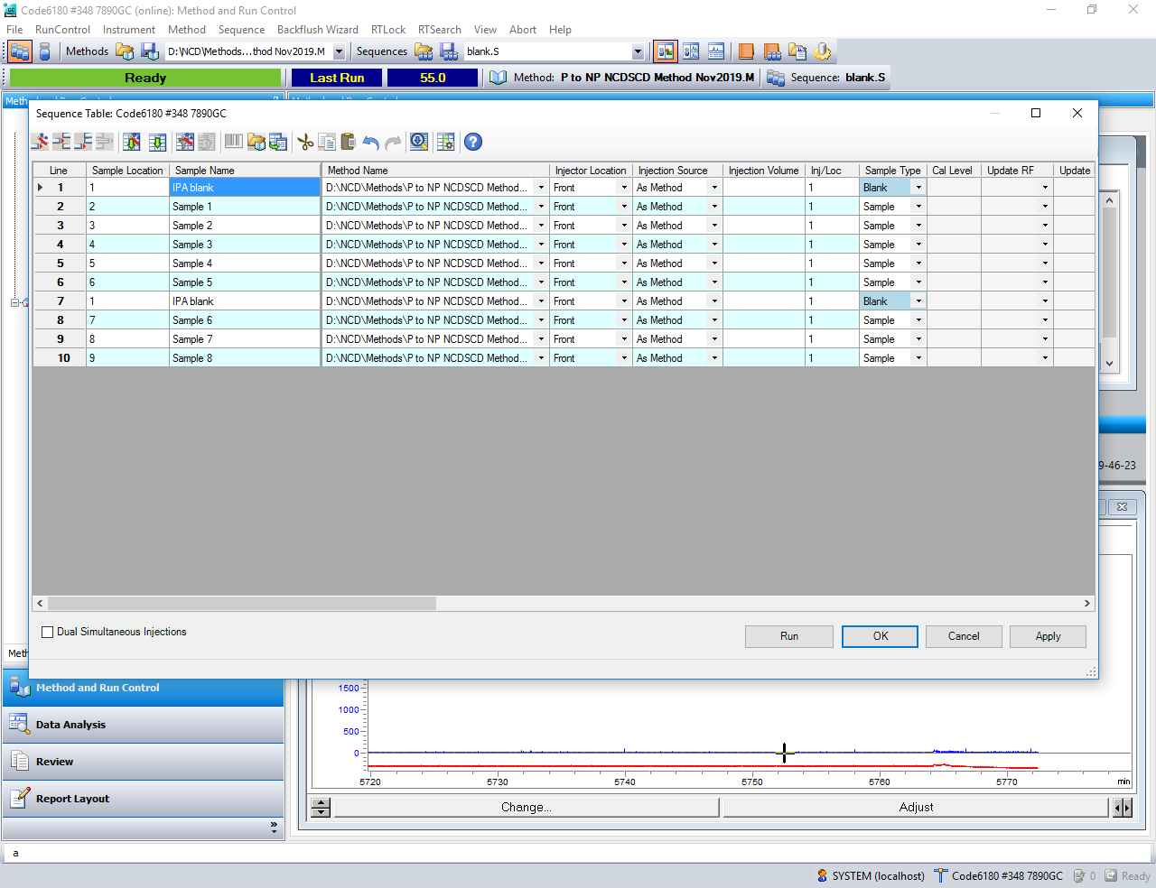
Task: Click the Run button
Action: click(788, 636)
